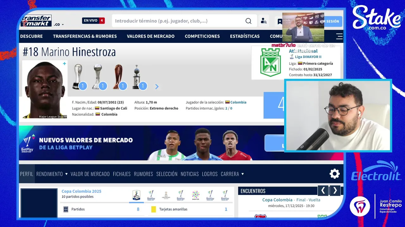Image resolution: width=405 pixels, height=227 pixels.
Task: Show next match in Encuentros
Action: [x=335, y=190]
